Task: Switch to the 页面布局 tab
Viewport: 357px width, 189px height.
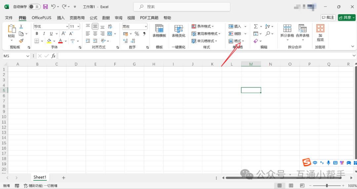Action: click(x=77, y=18)
